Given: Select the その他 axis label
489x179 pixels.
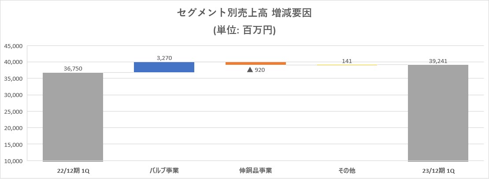Looking at the screenshot, I should [x=347, y=171].
